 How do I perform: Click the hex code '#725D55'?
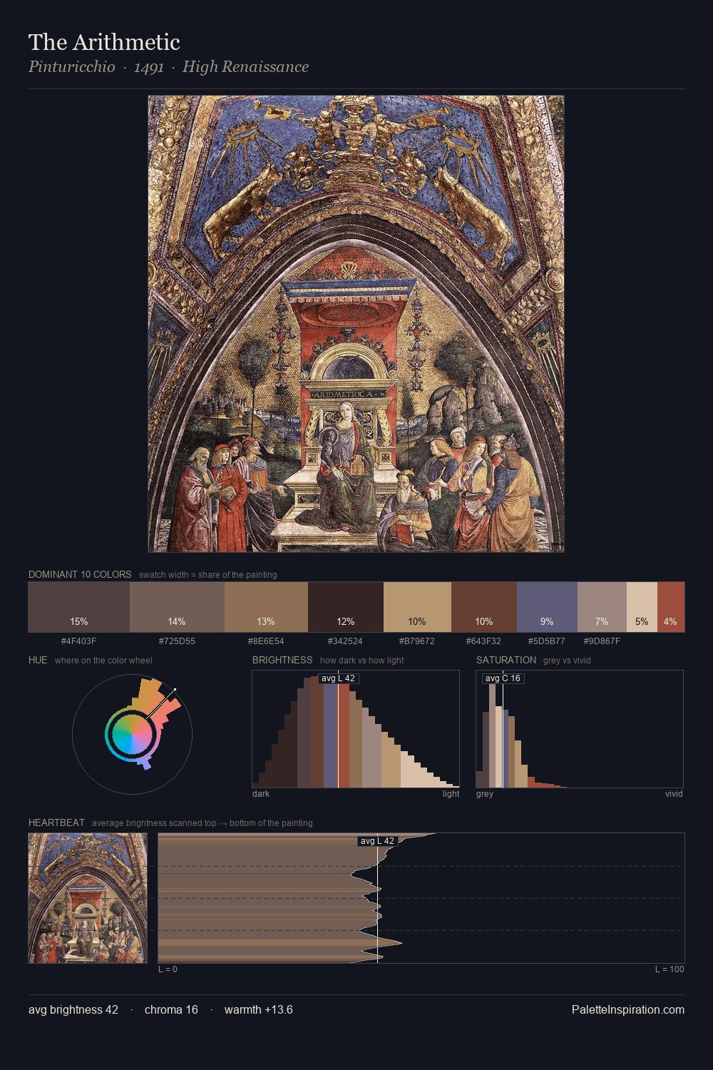[177, 641]
